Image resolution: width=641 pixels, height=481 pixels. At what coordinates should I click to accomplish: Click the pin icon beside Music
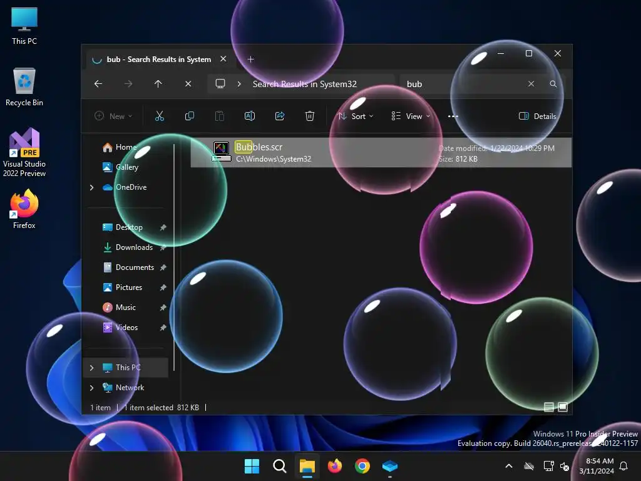(163, 308)
